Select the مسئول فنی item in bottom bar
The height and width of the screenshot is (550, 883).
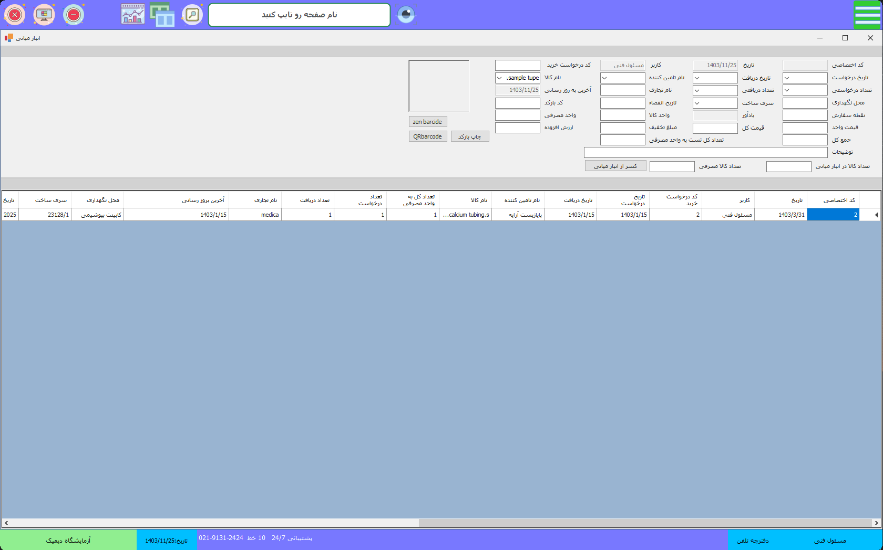pyautogui.click(x=830, y=540)
